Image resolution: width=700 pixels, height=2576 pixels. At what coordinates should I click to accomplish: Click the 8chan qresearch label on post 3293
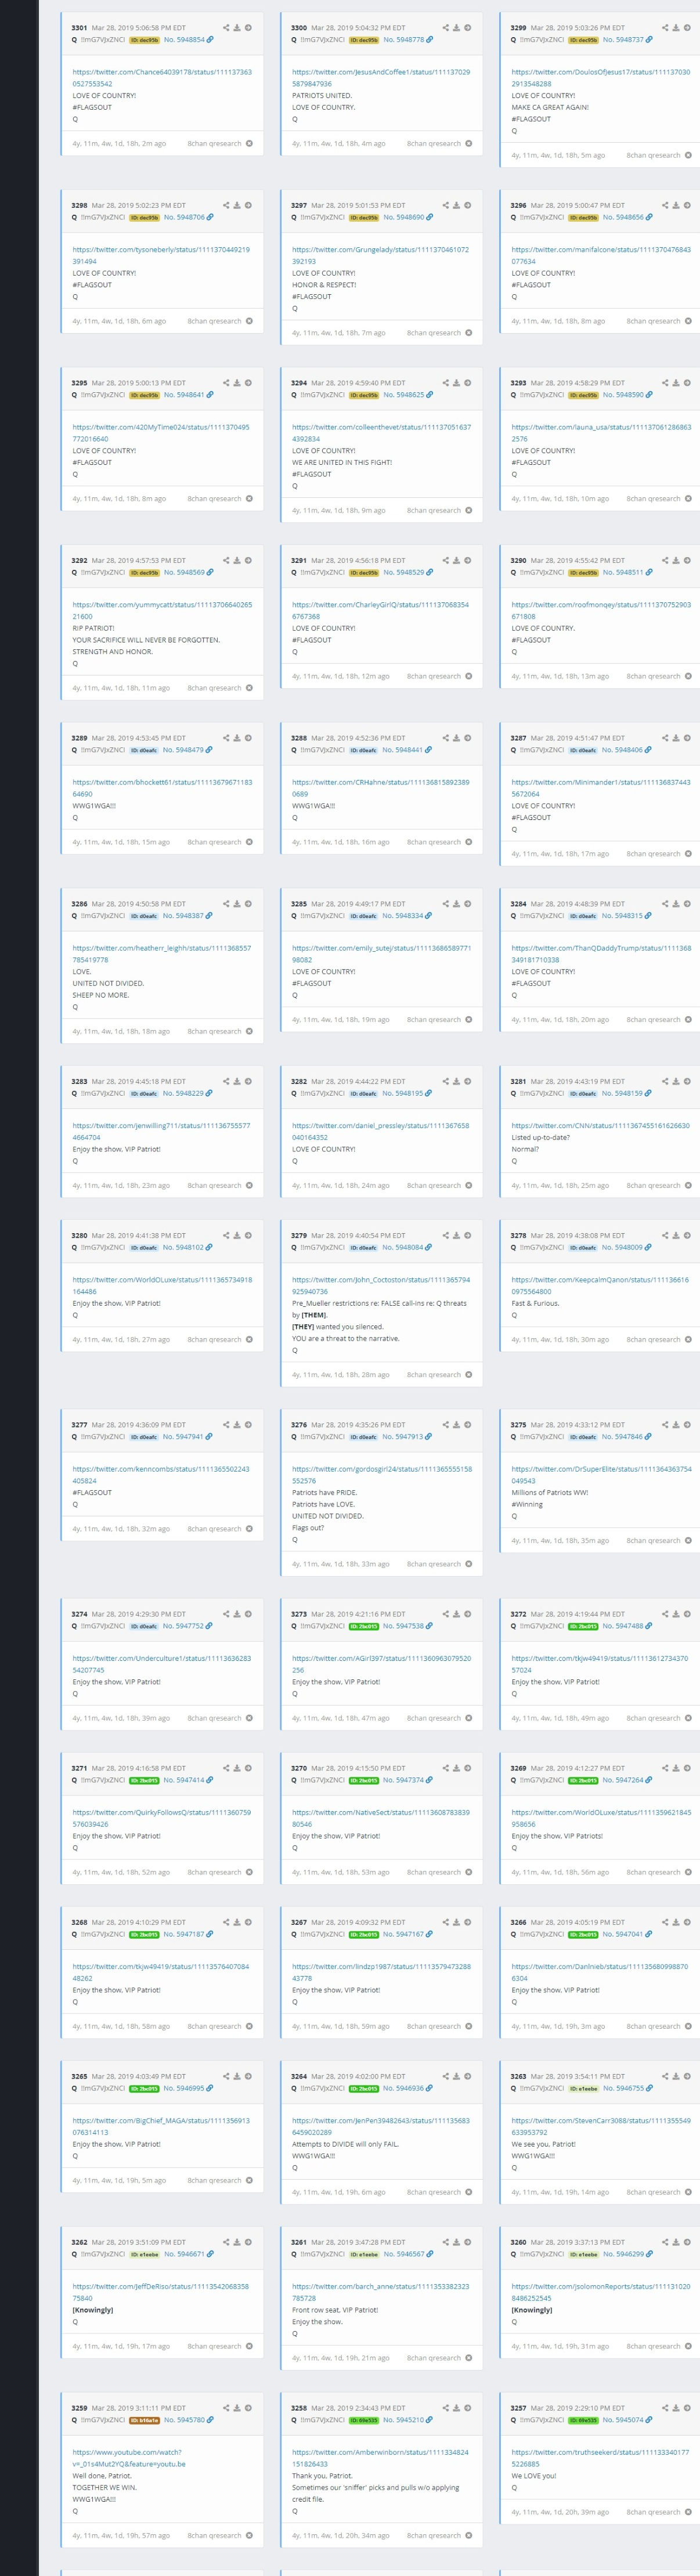[653, 498]
